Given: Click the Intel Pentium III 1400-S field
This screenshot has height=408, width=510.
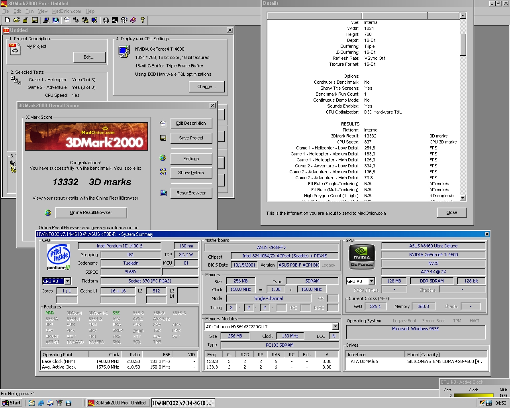Looking at the screenshot, I should [x=120, y=246].
